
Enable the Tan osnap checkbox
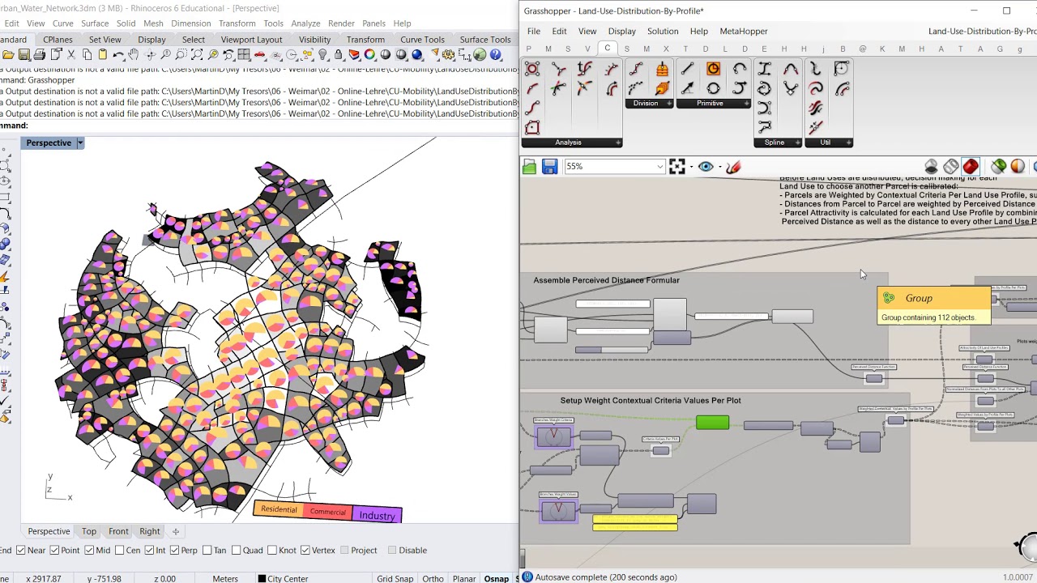[x=207, y=551]
